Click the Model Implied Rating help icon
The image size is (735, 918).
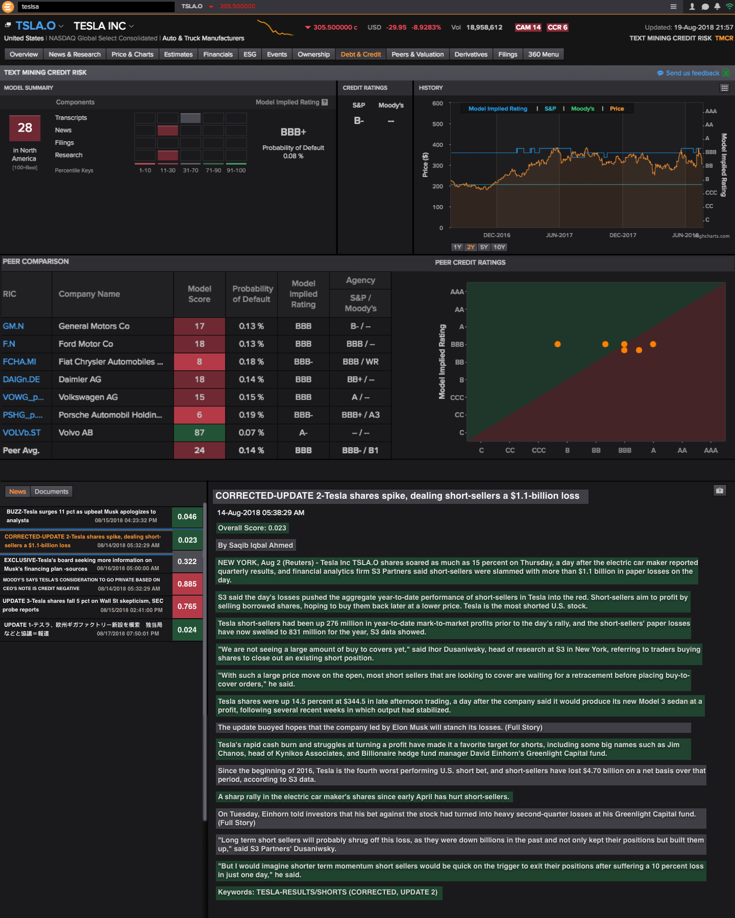pos(325,102)
